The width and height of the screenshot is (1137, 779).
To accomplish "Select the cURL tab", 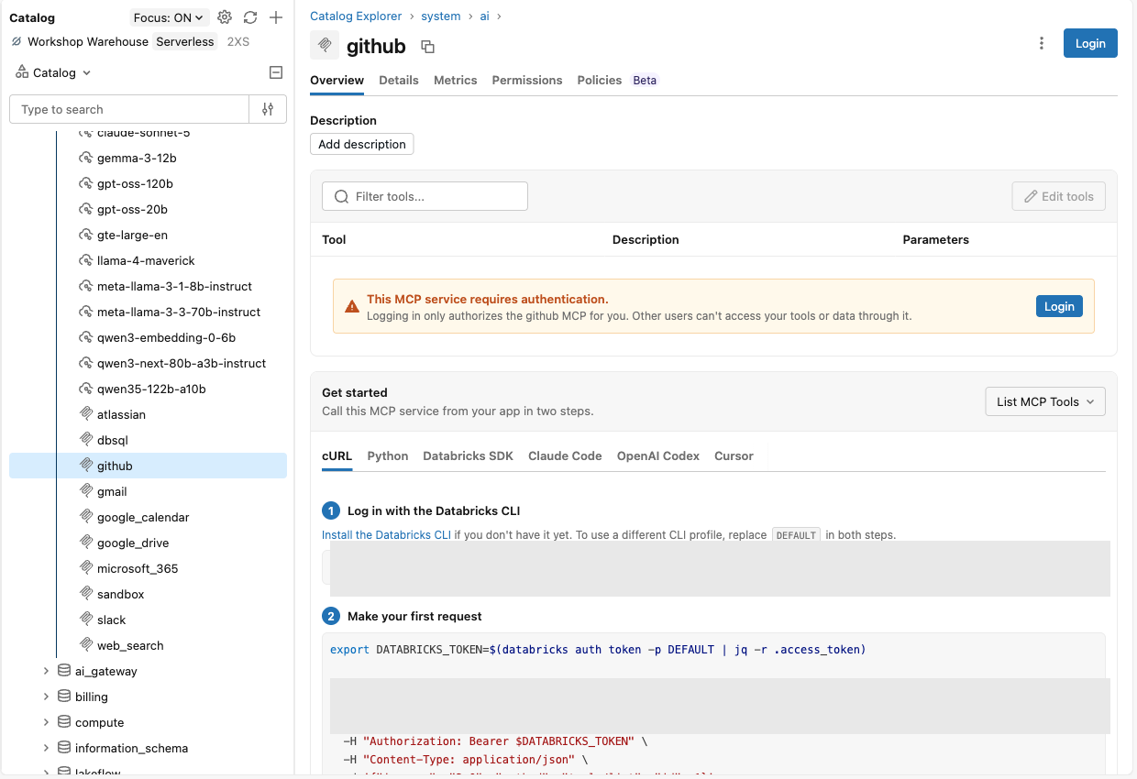I will tap(337, 455).
